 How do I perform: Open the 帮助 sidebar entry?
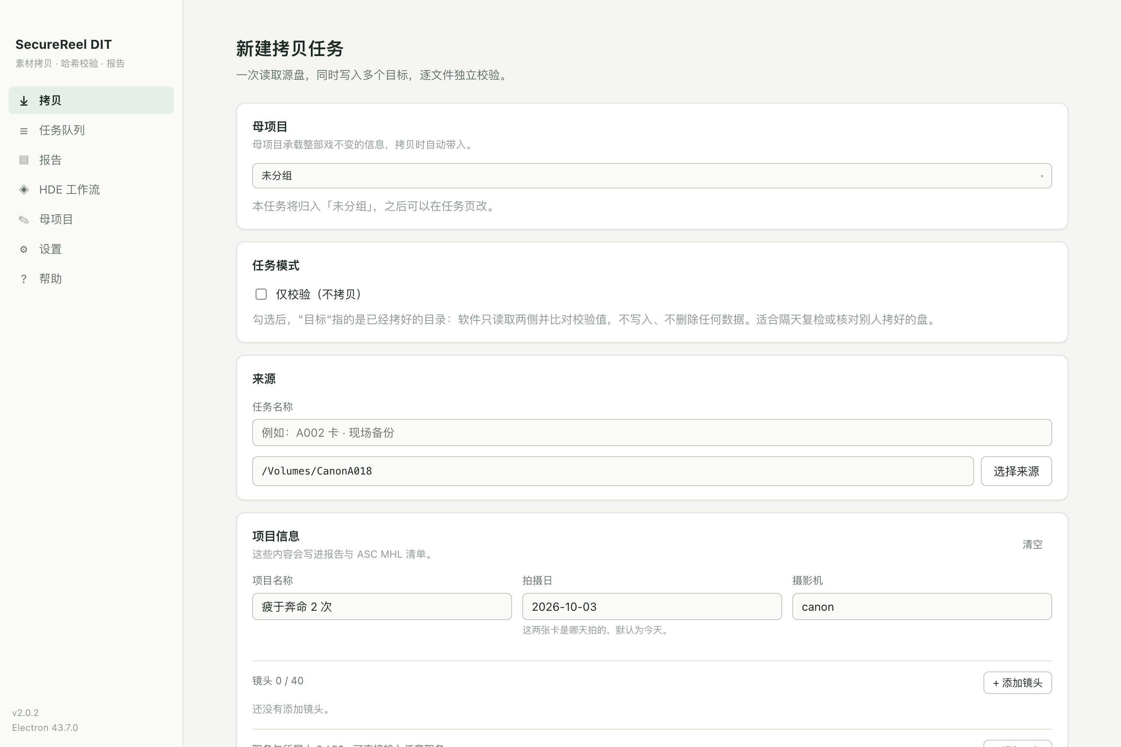click(x=91, y=279)
